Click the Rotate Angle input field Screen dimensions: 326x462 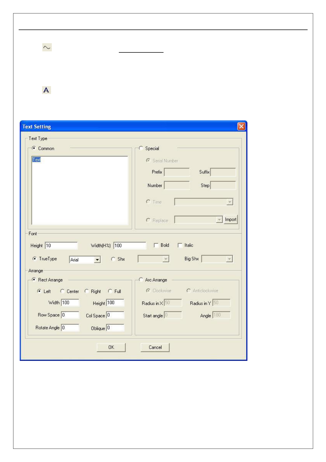tap(70, 328)
